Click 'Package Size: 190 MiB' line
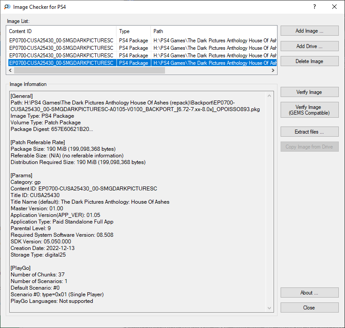Image resolution: width=345 pixels, height=328 pixels. 63,149
